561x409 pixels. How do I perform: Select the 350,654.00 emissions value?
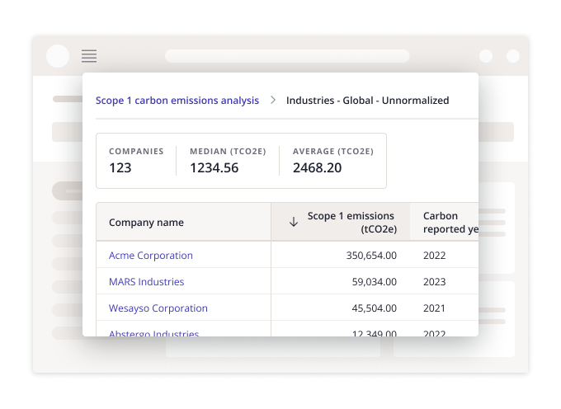click(371, 256)
